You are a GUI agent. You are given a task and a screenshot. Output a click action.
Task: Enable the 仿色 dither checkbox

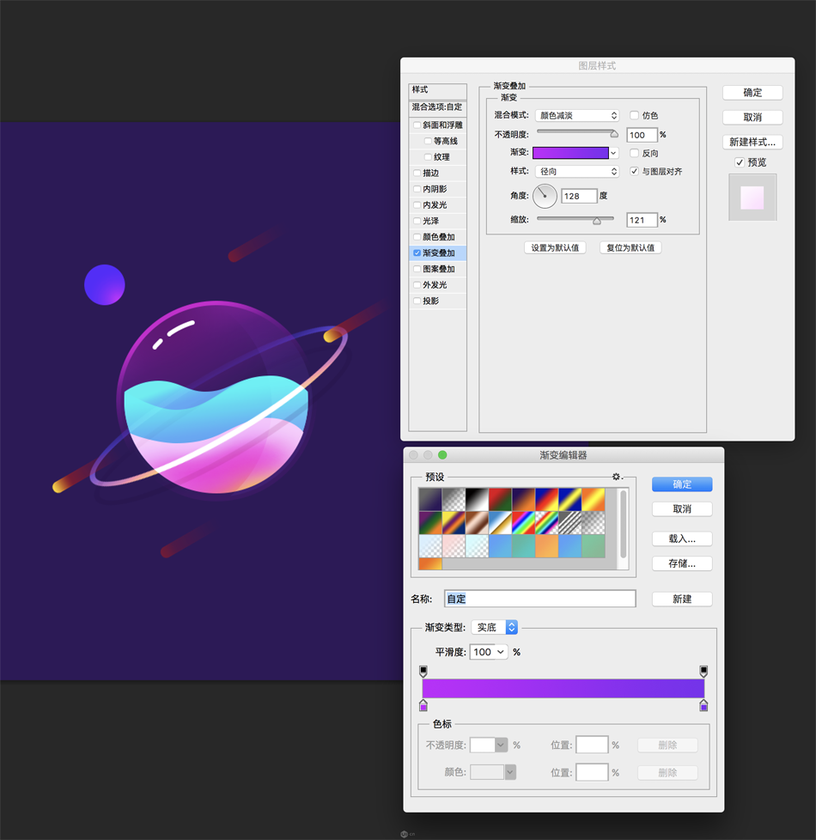click(635, 115)
